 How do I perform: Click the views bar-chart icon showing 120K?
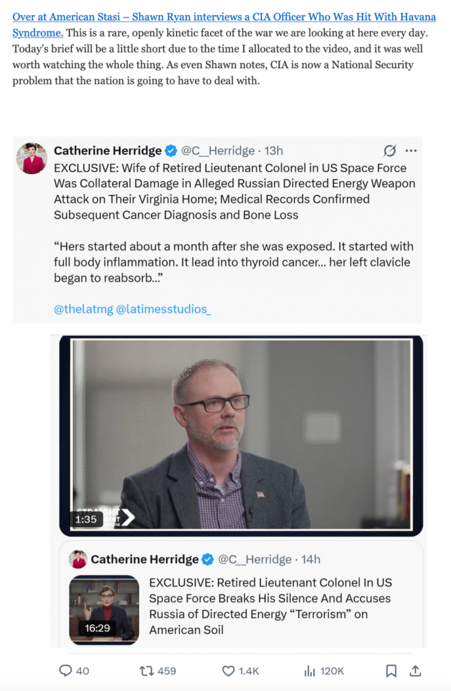pyautogui.click(x=311, y=670)
